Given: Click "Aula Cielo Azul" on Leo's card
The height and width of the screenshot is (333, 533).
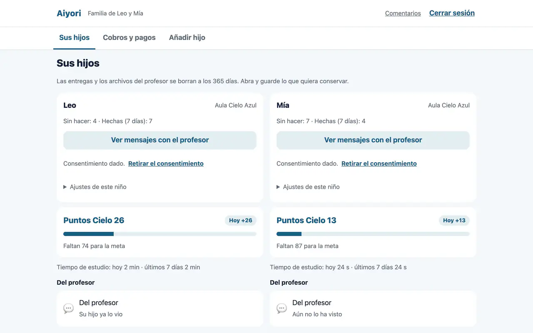Looking at the screenshot, I should 236,105.
